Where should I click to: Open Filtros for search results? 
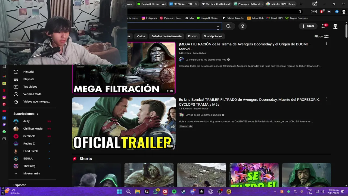click(x=321, y=36)
